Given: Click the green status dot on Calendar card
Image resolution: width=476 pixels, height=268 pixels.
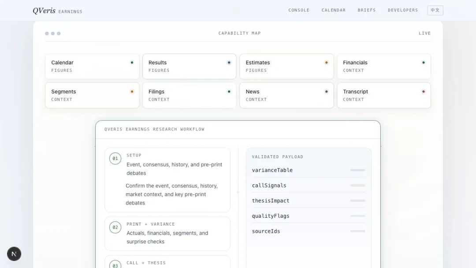Looking at the screenshot, I should (132, 63).
